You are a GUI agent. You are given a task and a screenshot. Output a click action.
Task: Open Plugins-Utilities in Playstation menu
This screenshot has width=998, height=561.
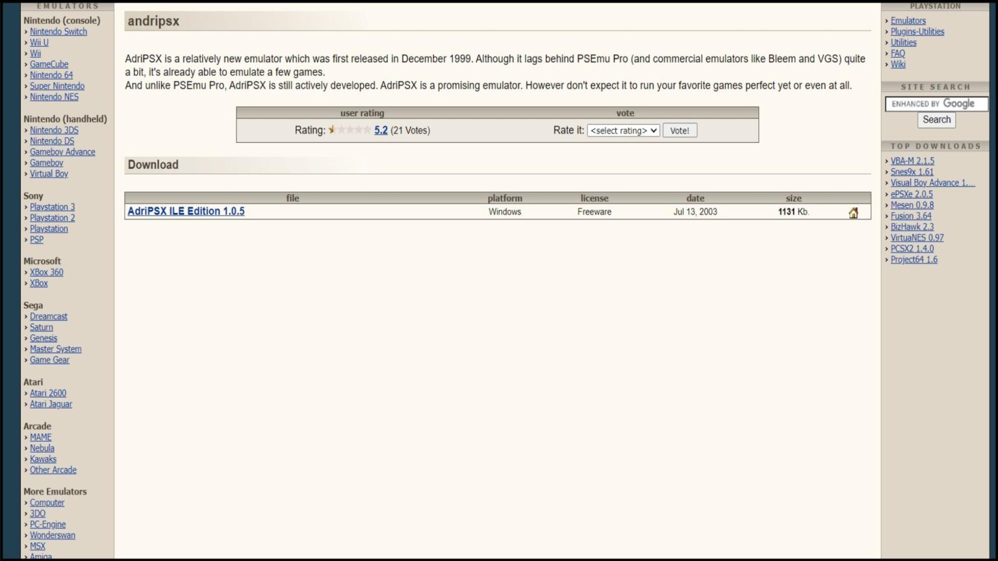[917, 31]
